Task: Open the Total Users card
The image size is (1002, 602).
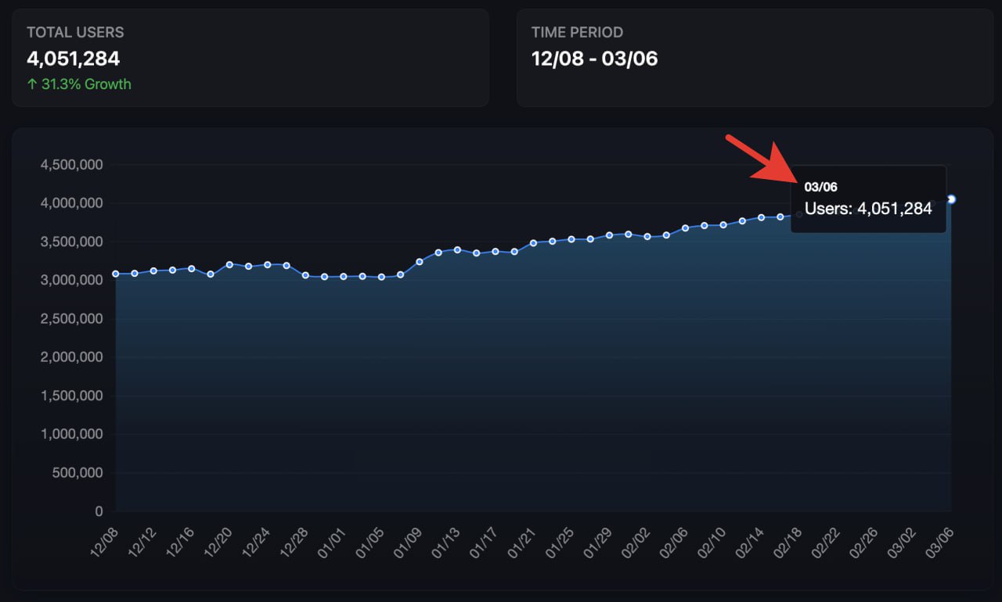Action: 250,58
